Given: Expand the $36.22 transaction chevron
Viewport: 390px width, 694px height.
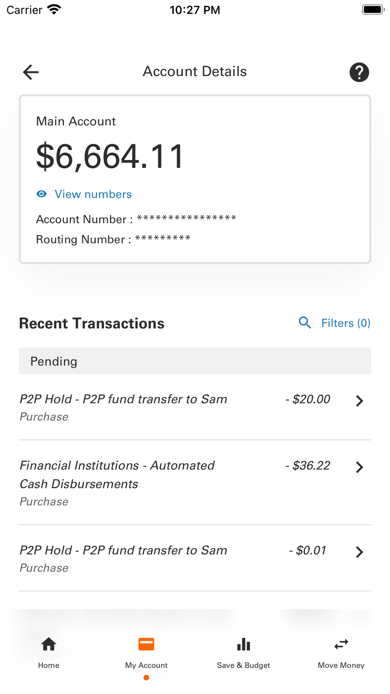Looking at the screenshot, I should (359, 467).
